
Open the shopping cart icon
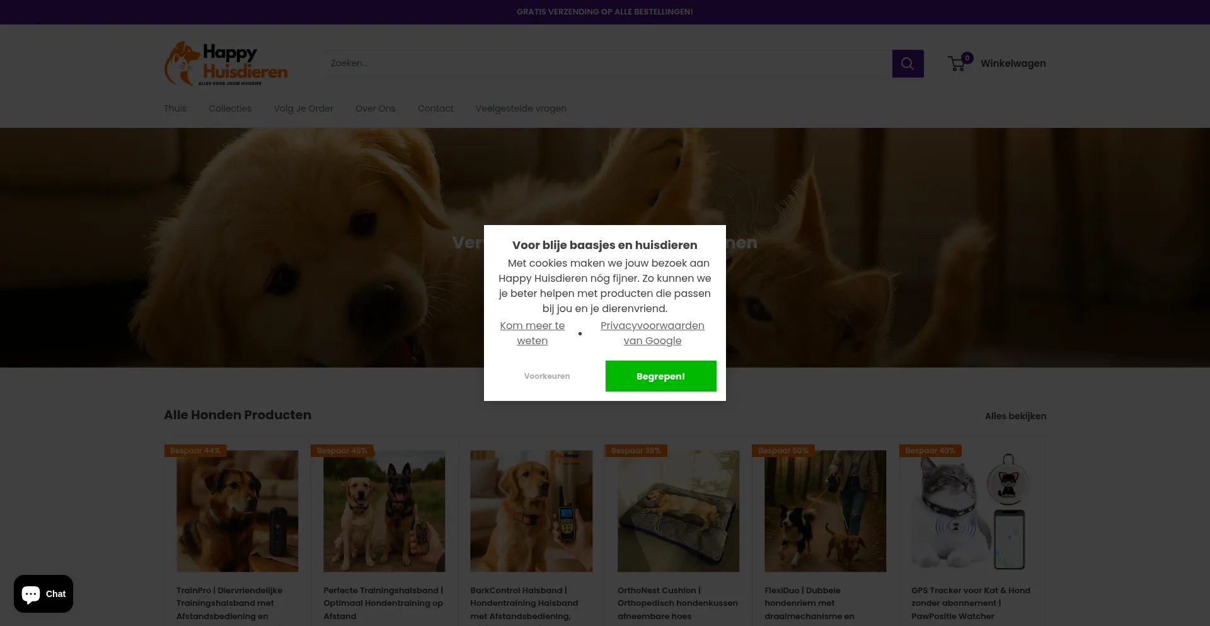click(957, 63)
